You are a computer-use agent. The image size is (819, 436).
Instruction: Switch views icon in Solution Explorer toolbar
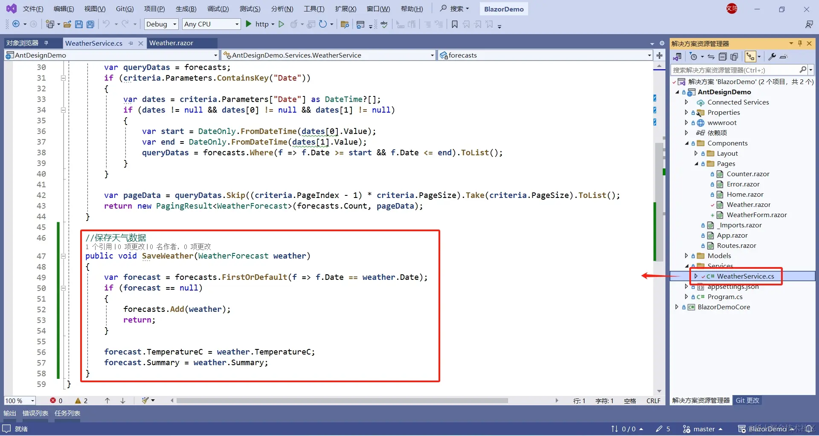pyautogui.click(x=677, y=57)
